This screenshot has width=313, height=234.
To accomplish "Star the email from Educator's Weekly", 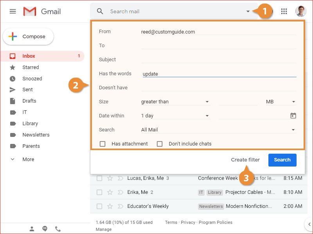I will (x=110, y=206).
